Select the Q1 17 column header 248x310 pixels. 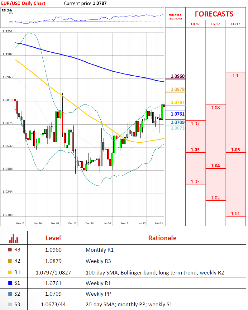195,24
